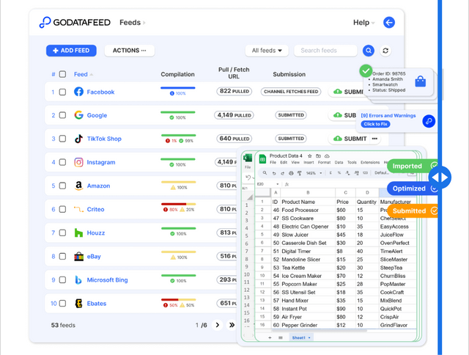The height and width of the screenshot is (355, 469).
Task: Click the blue search magnifier icon
Action: click(369, 51)
